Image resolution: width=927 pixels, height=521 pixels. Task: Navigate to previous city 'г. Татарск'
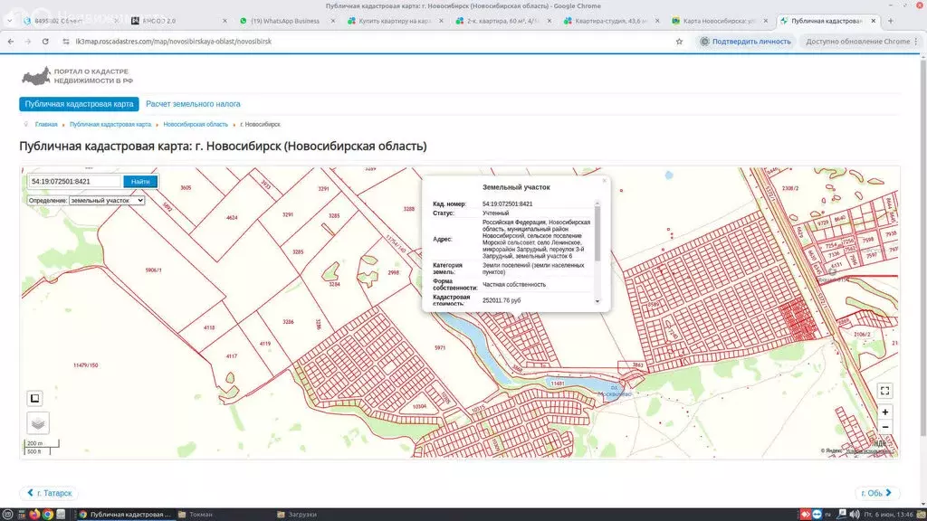point(49,493)
